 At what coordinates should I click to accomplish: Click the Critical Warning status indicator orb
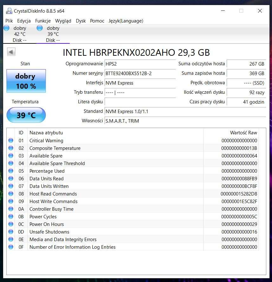pyautogui.click(x=11, y=140)
